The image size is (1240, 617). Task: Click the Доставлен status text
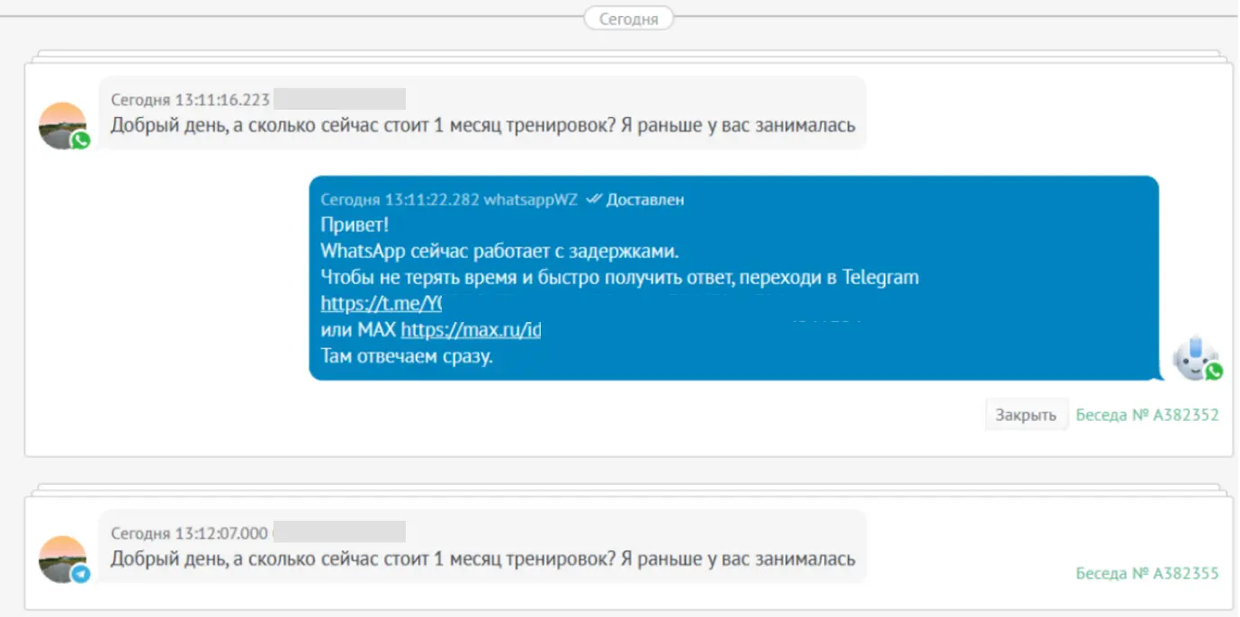click(x=645, y=200)
